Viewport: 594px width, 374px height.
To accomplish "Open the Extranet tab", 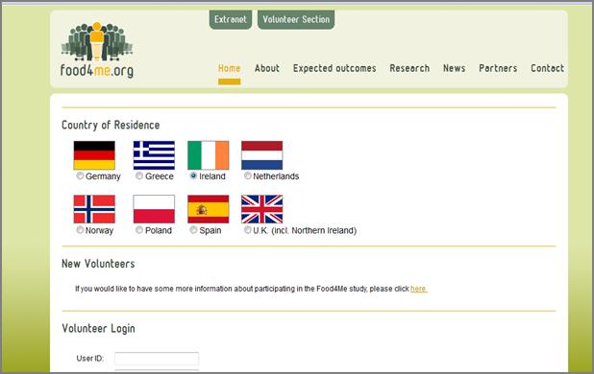I will click(231, 19).
